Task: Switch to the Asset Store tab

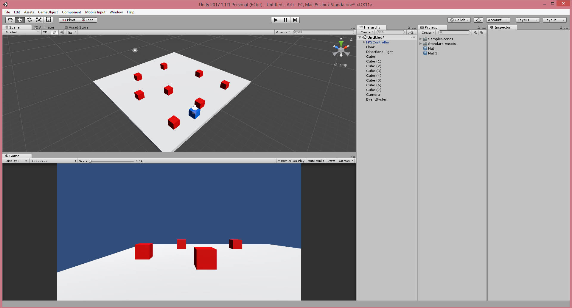Action: coord(76,27)
